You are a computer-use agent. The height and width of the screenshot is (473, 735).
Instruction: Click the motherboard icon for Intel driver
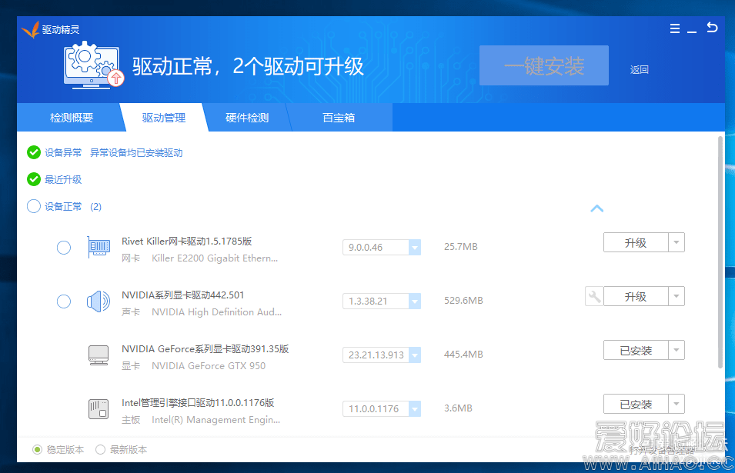point(99,409)
